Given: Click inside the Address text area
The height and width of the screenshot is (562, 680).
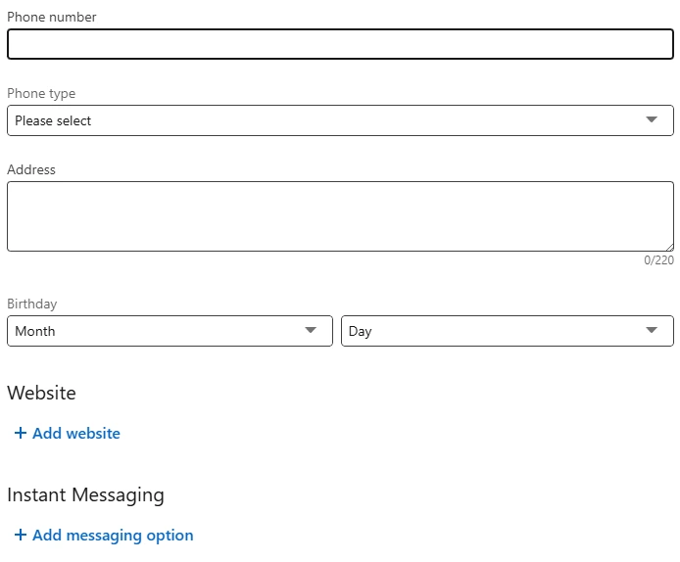Looking at the screenshot, I should pyautogui.click(x=333, y=216).
